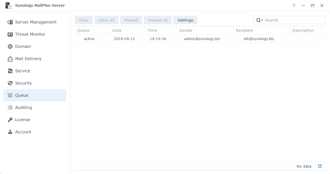Click the Clear All button
The image size is (330, 174).
(107, 20)
